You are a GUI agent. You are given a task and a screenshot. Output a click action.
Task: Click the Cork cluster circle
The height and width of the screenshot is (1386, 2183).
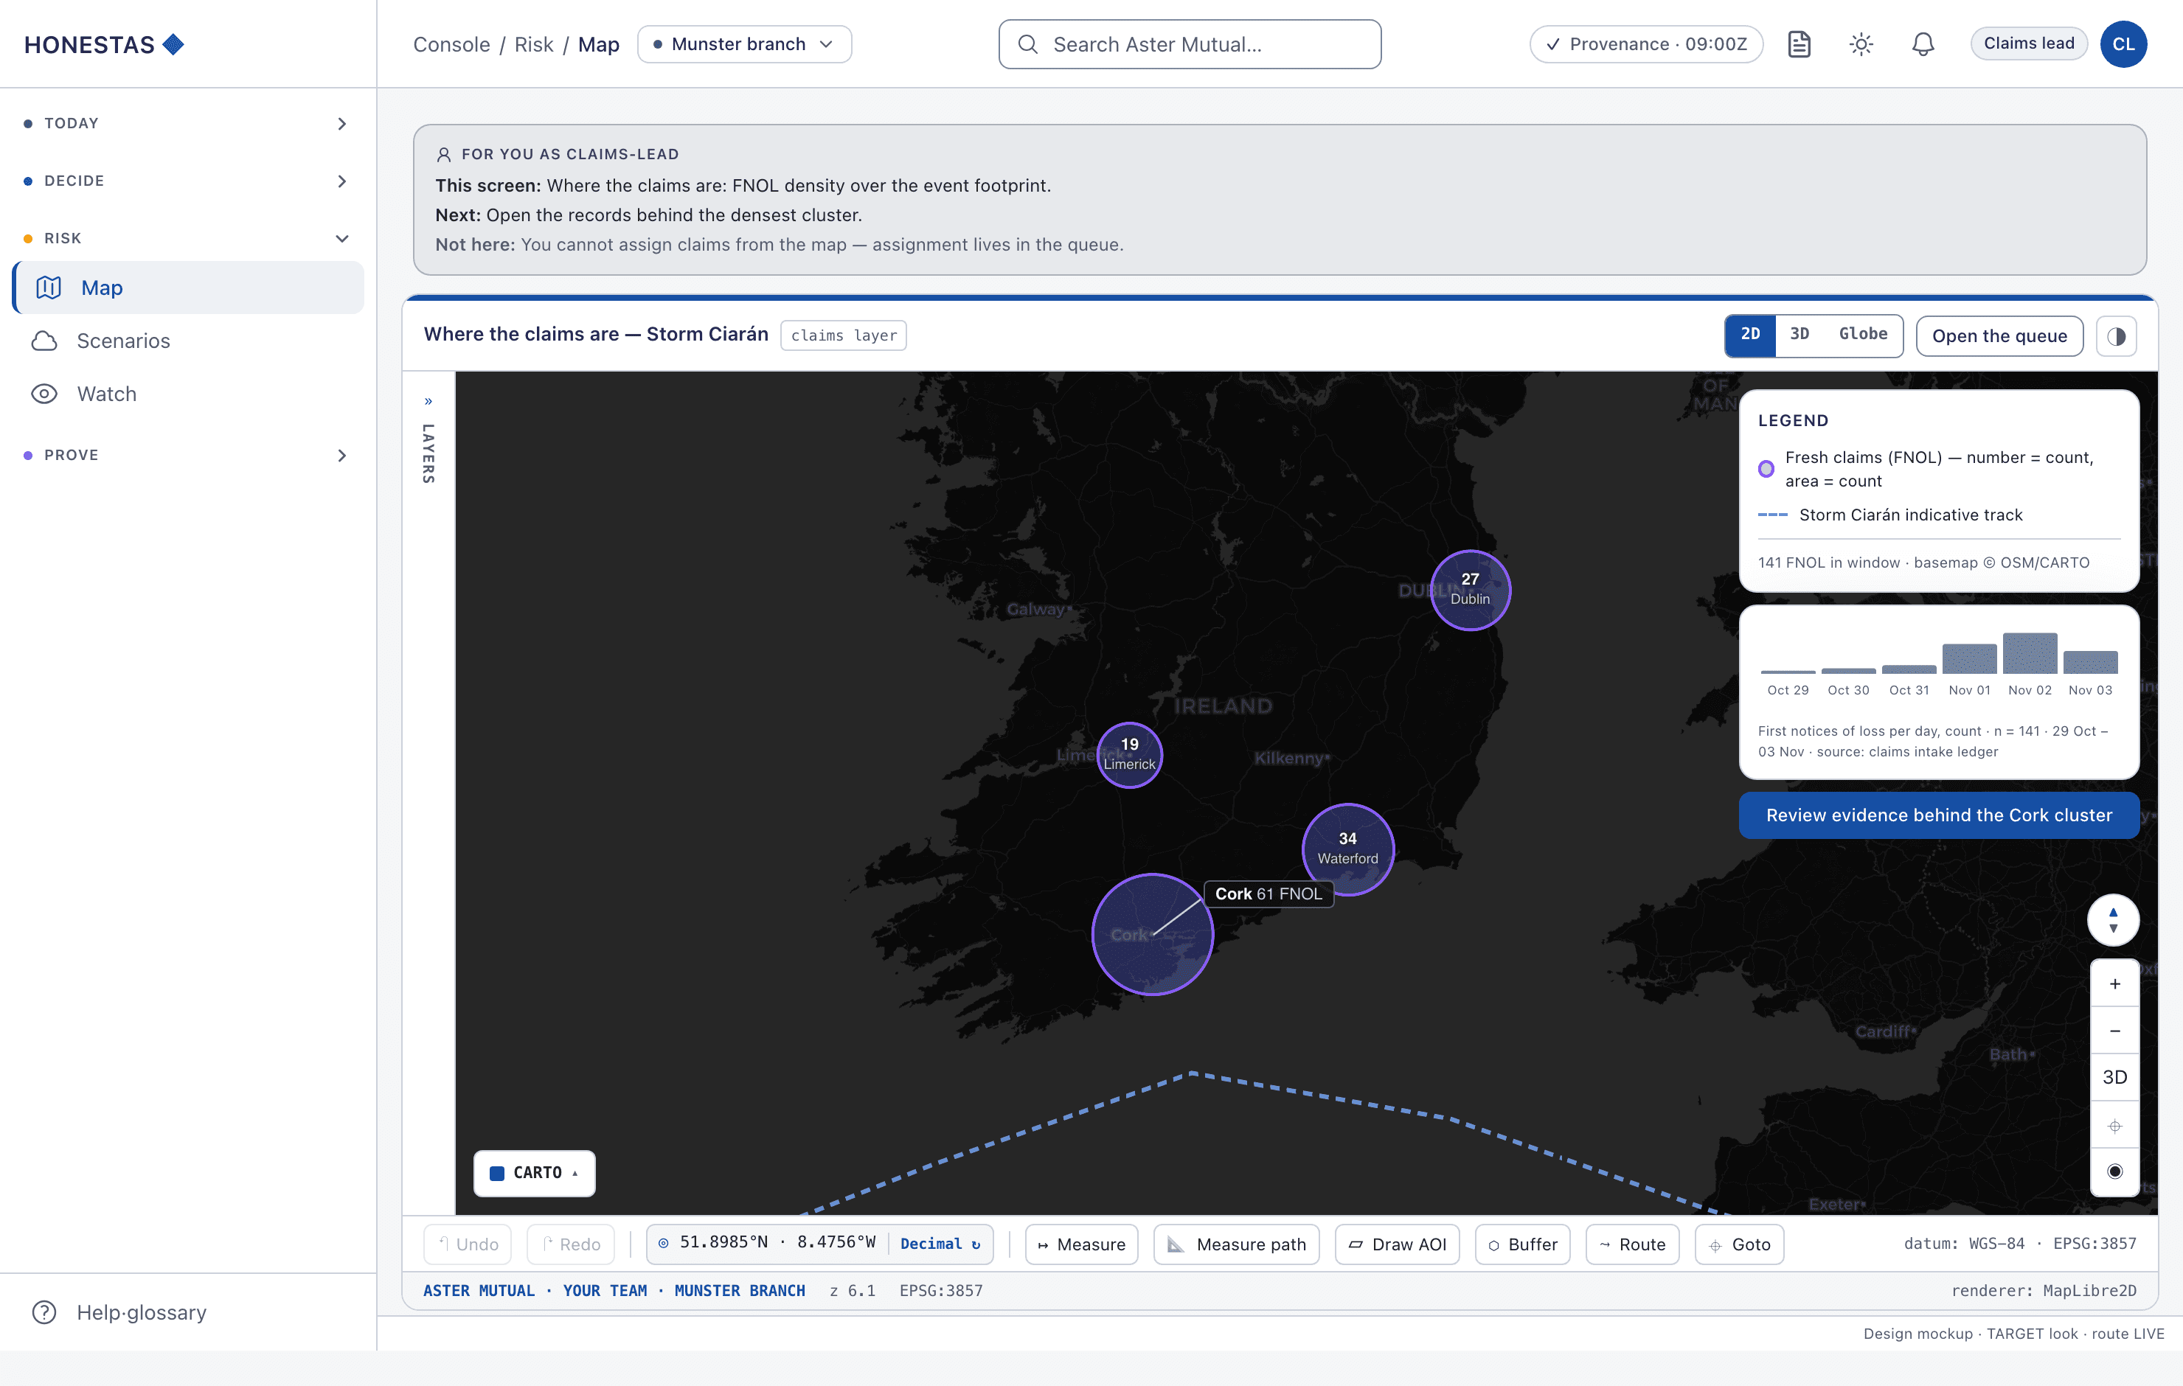pos(1151,935)
